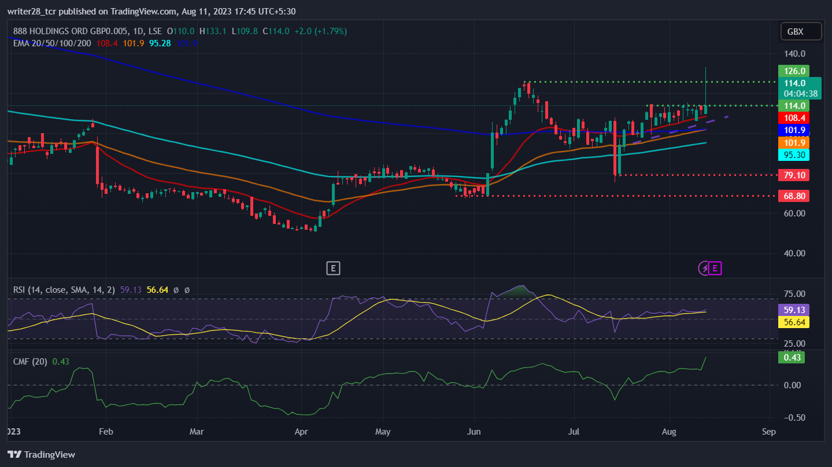Click the Feb label on time axis

[x=106, y=432]
